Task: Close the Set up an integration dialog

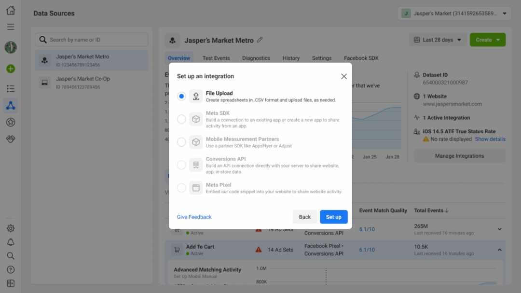Action: point(344,76)
